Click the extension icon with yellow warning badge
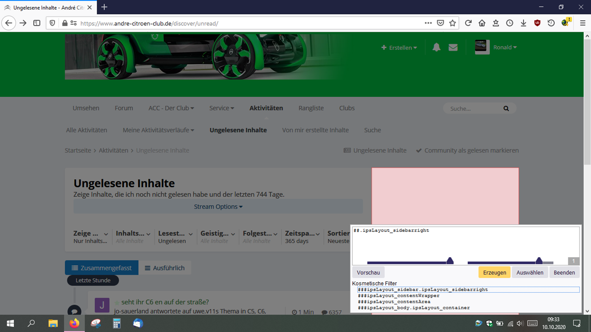This screenshot has width=591, height=332. (x=566, y=23)
